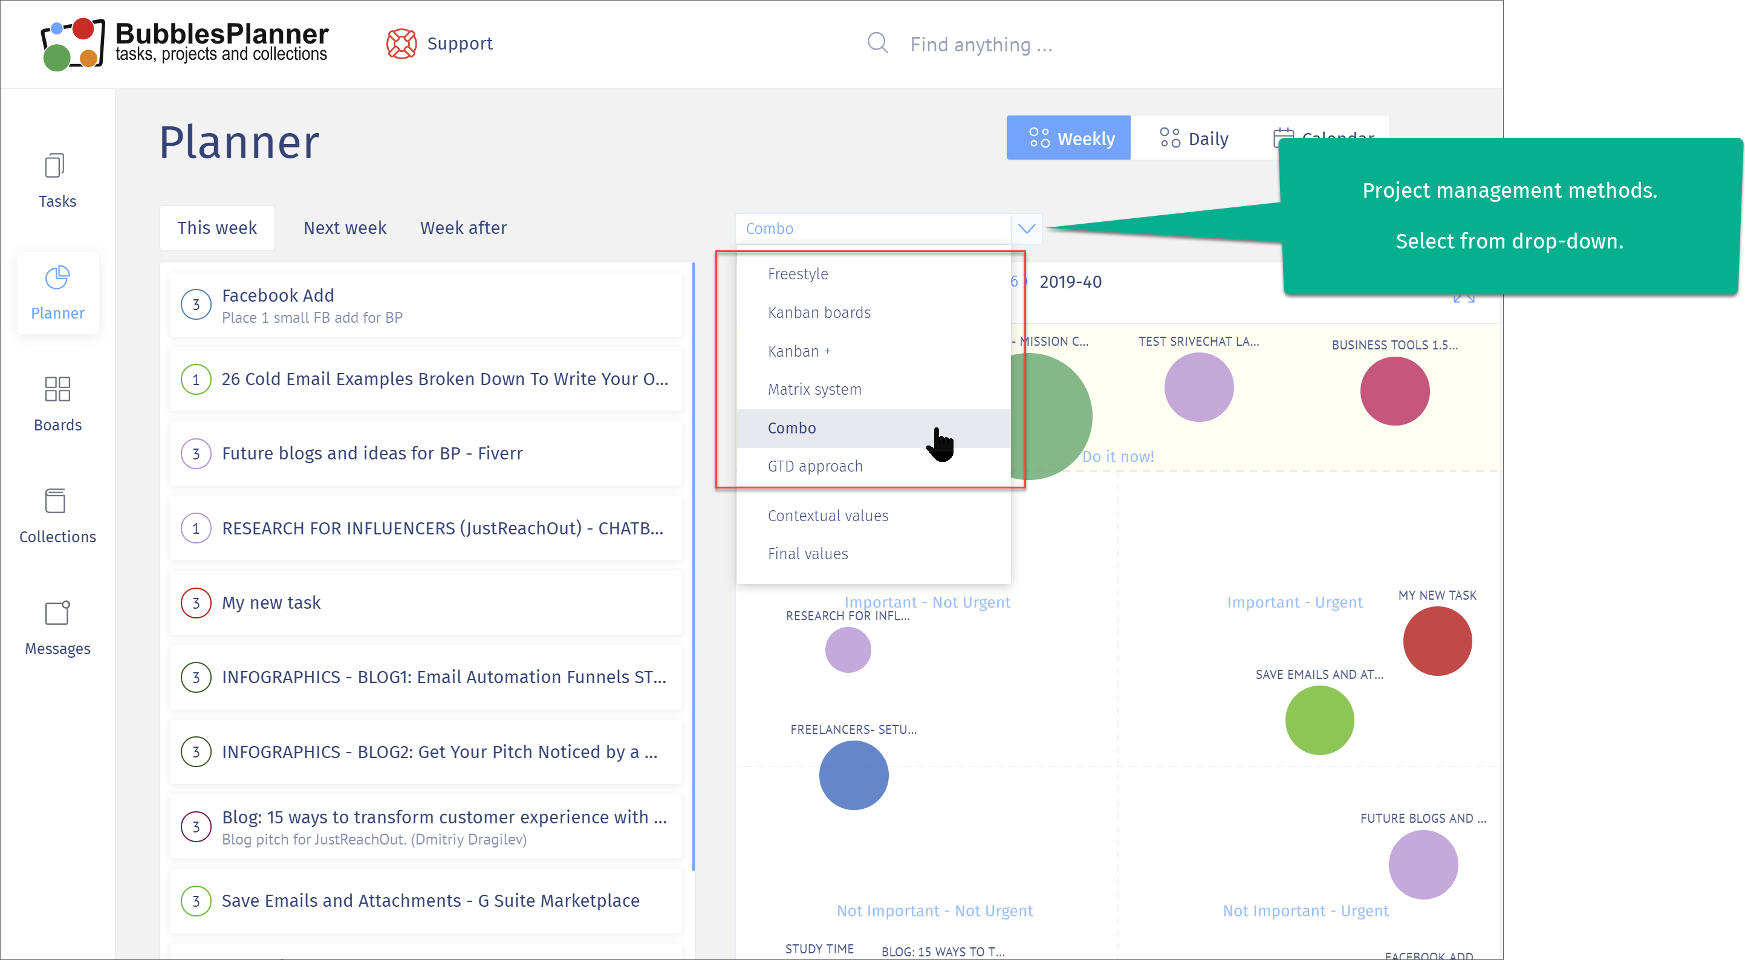Select the Next week tab
1745x960 pixels.
[x=344, y=228]
